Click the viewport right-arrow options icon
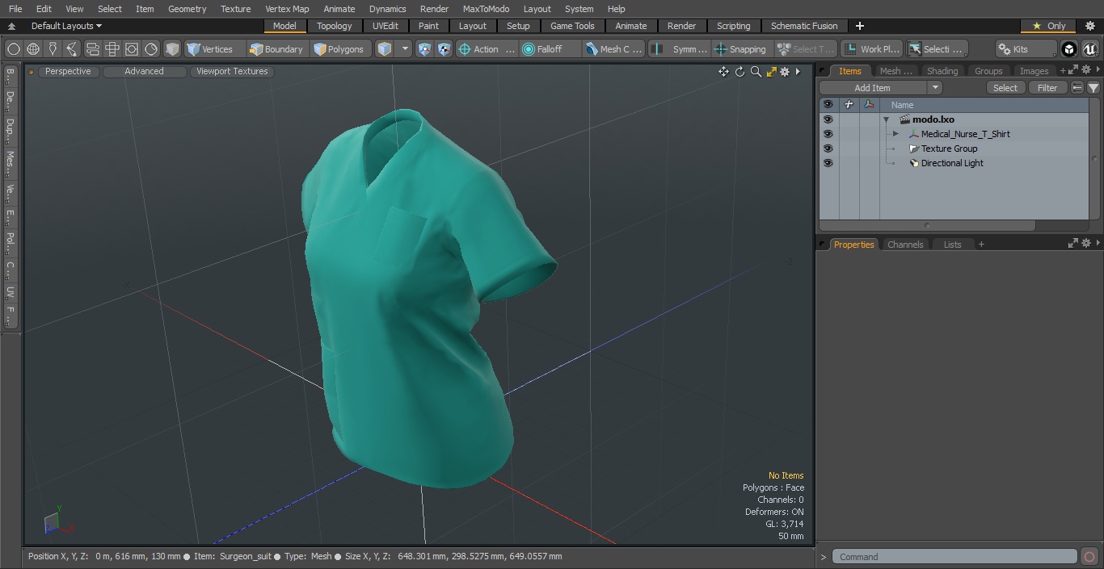Viewport: 1104px width, 569px height. (x=798, y=72)
